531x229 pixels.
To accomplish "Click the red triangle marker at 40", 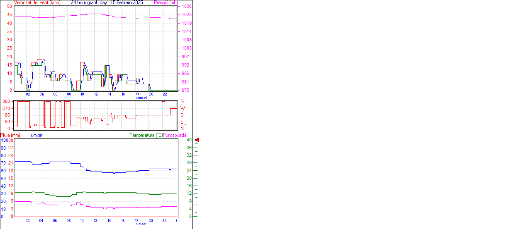I will 197,140.
